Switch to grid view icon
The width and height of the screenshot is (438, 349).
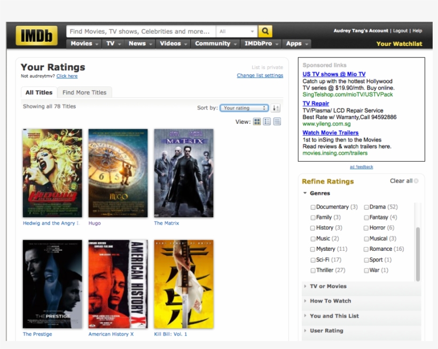257,122
